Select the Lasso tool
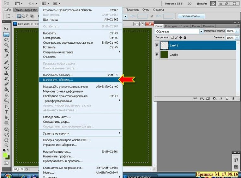This screenshot has width=241, height=178. 6,40
